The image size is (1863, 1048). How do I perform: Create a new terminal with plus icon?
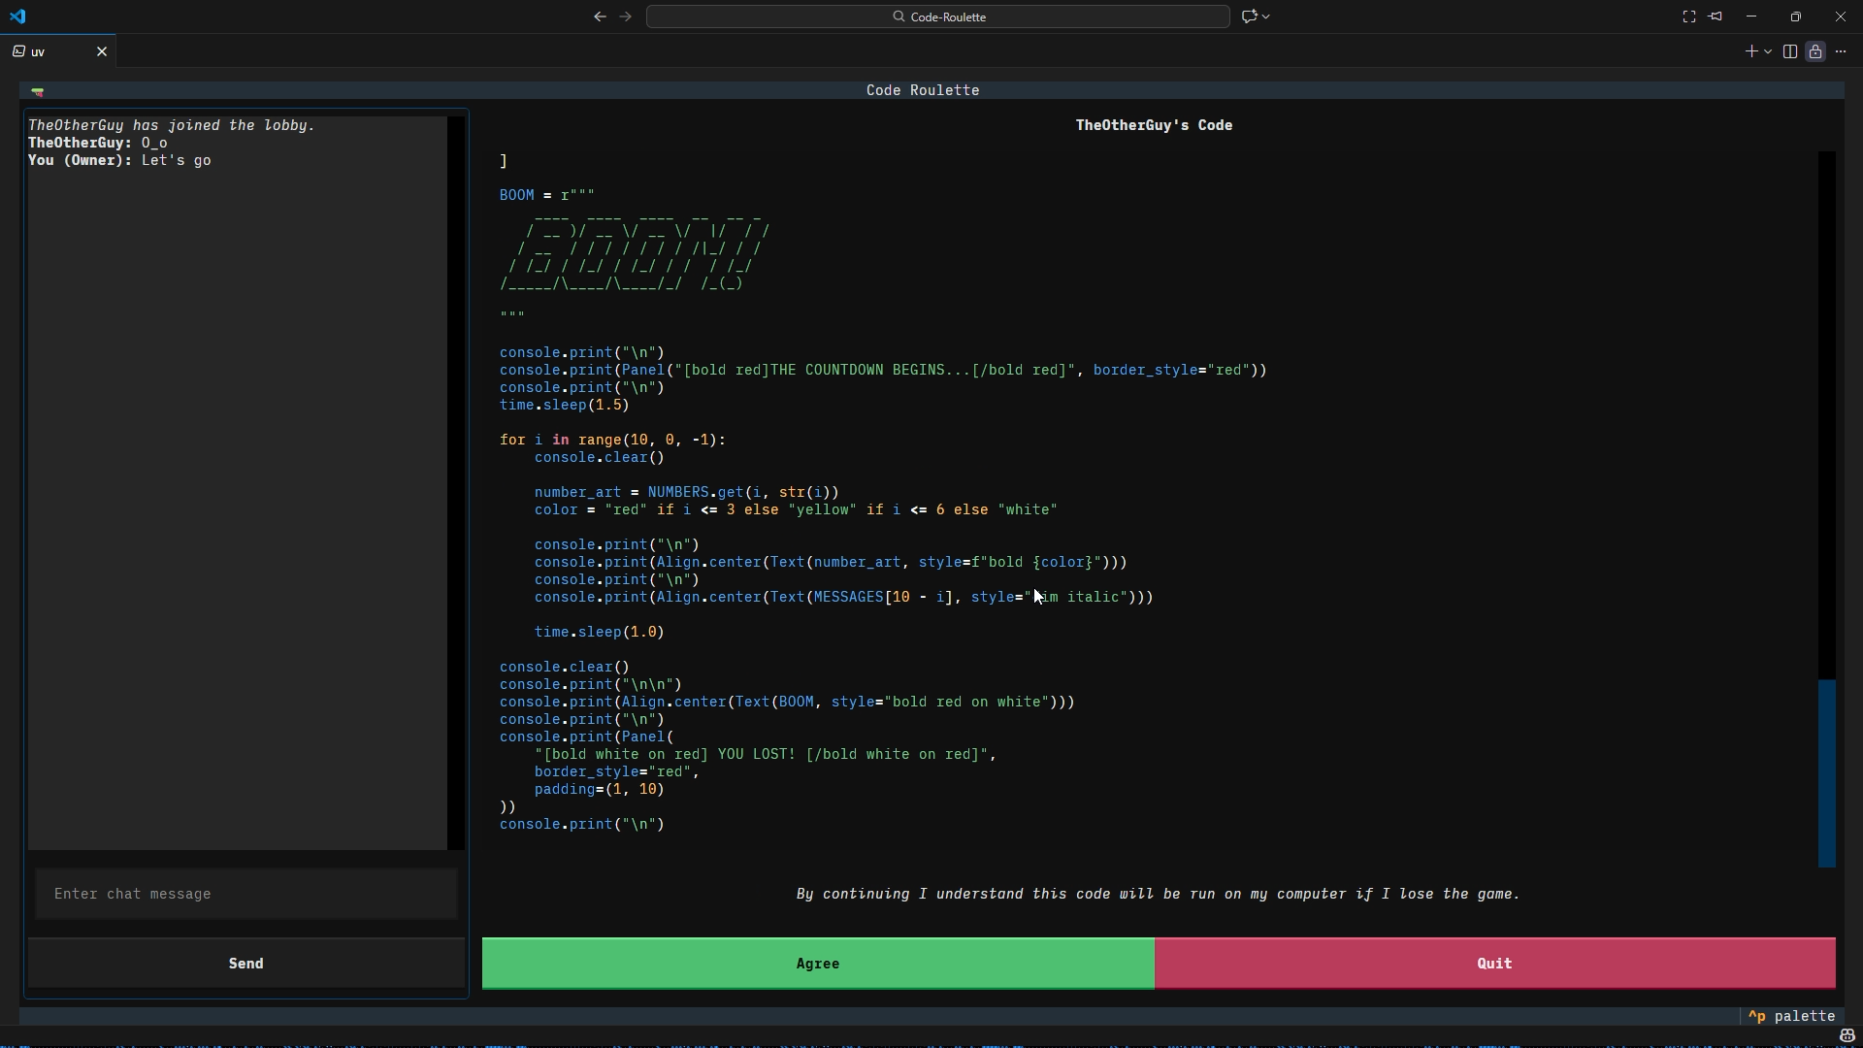coord(1751,51)
